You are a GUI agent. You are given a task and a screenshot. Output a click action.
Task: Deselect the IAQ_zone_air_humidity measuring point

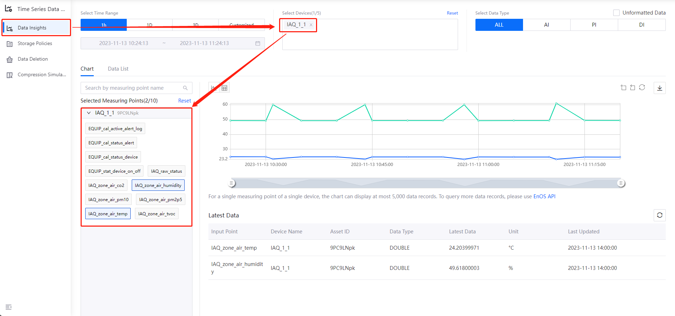(x=158, y=185)
